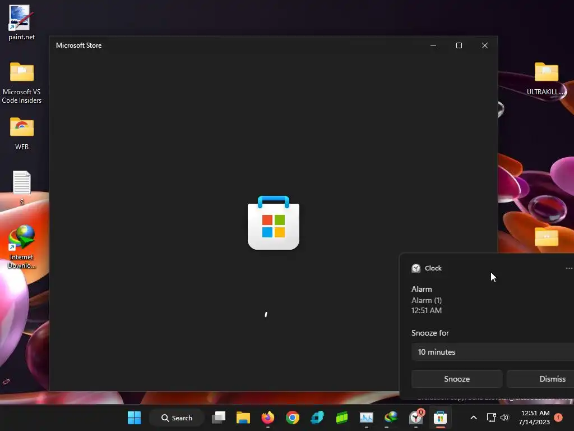The width and height of the screenshot is (574, 431).
Task: Click the Windows Start button
Action: tap(134, 418)
